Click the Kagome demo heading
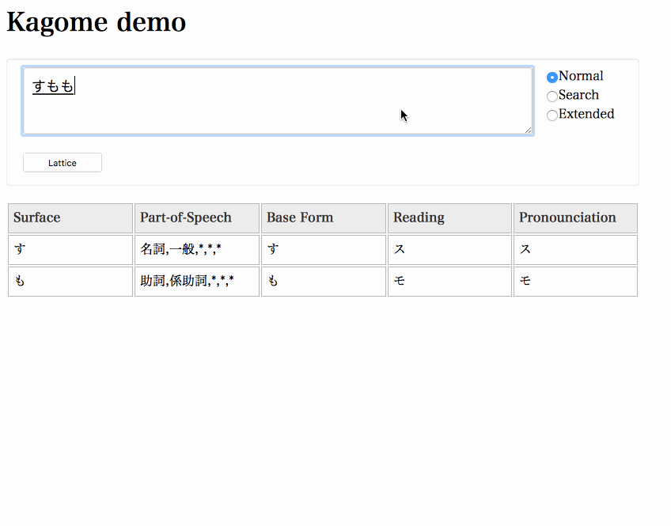This screenshot has width=671, height=526. tap(95, 21)
